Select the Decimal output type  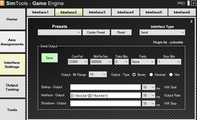[151, 75]
